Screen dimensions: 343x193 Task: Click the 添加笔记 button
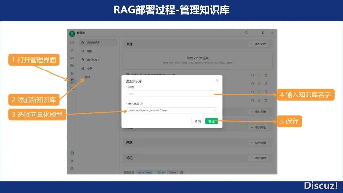tap(258, 158)
